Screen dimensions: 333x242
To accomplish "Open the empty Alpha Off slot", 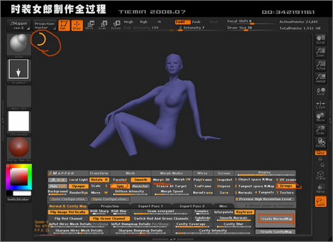I will (19, 97).
